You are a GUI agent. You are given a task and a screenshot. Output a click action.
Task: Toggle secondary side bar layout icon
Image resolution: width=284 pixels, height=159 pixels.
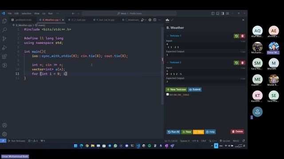(222, 14)
